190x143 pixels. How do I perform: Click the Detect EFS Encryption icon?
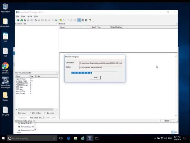click(64, 20)
